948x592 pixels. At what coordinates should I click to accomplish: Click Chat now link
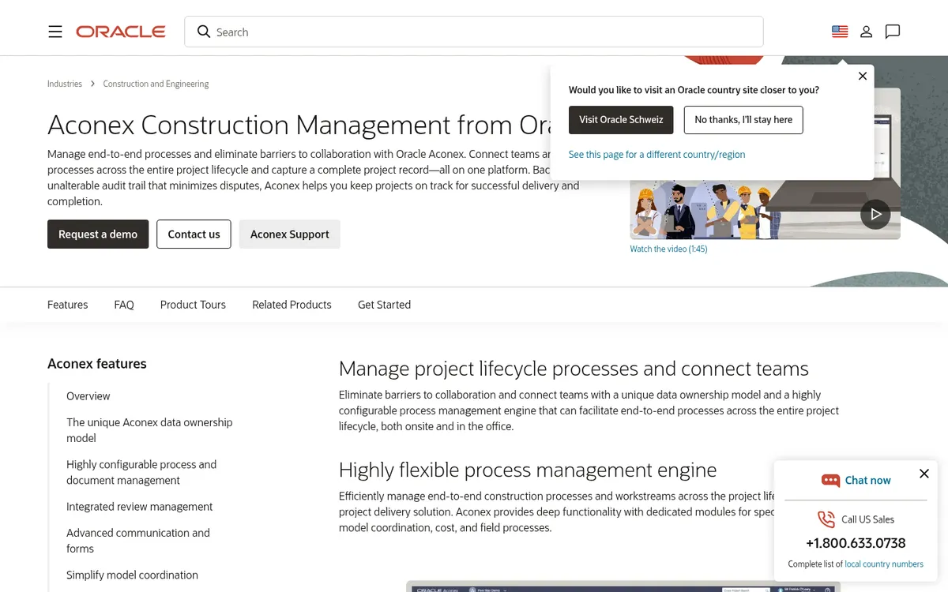[x=867, y=480]
